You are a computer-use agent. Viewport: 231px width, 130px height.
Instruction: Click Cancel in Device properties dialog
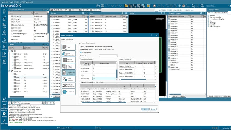pyautogui.click(x=153, y=109)
